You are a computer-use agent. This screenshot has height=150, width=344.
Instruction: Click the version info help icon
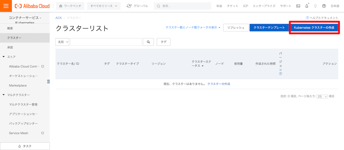coord(280,73)
